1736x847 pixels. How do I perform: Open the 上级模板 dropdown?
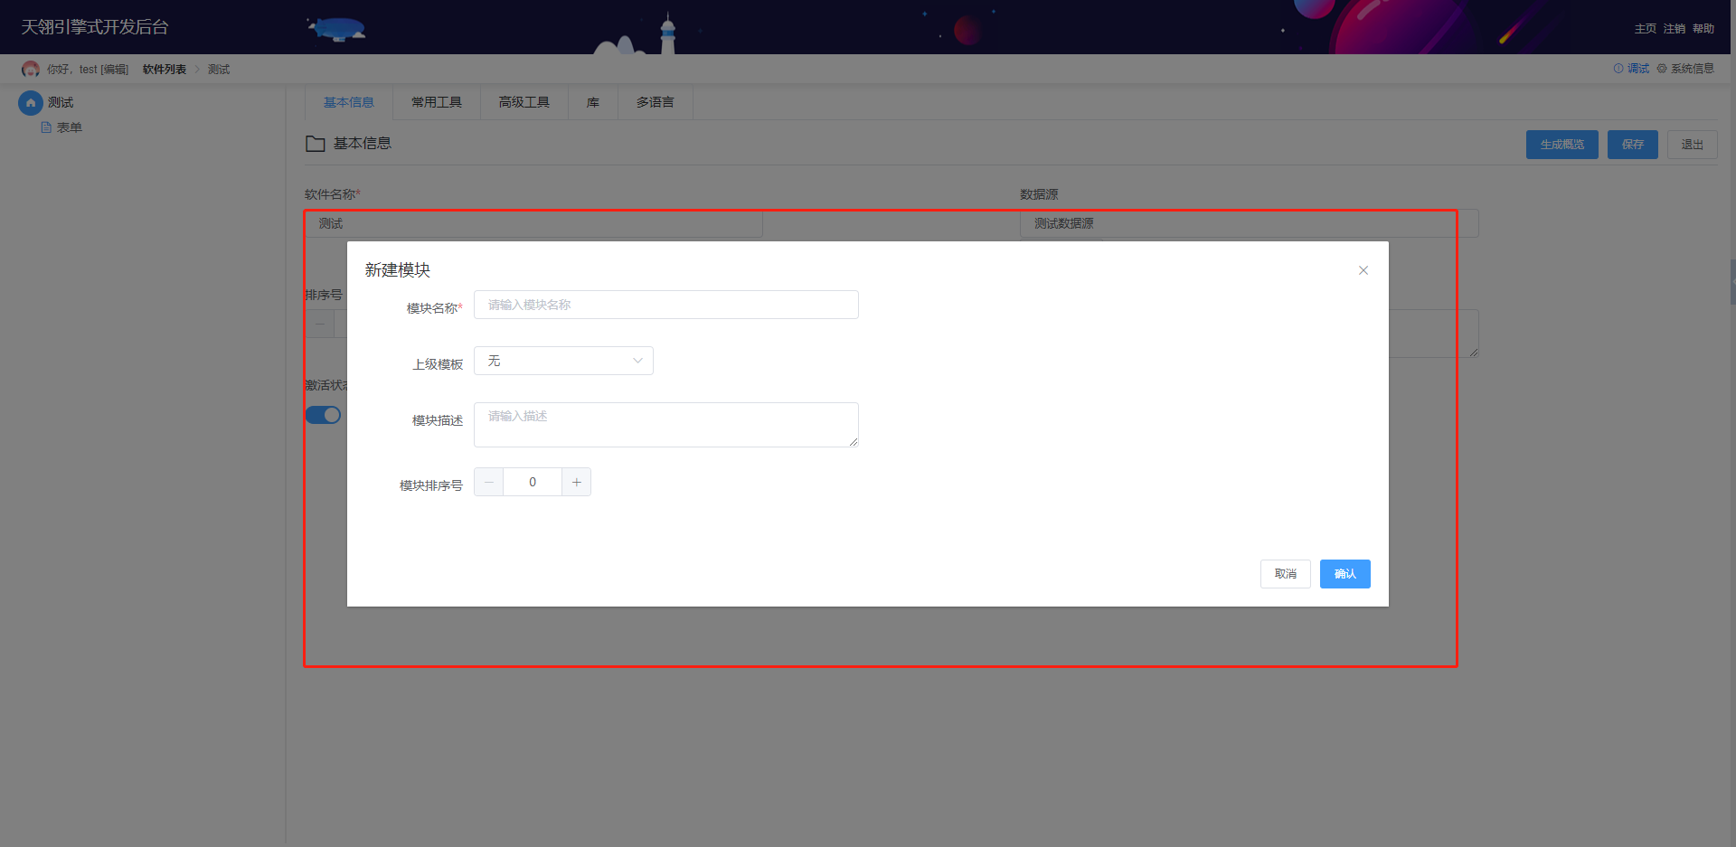coord(563,361)
